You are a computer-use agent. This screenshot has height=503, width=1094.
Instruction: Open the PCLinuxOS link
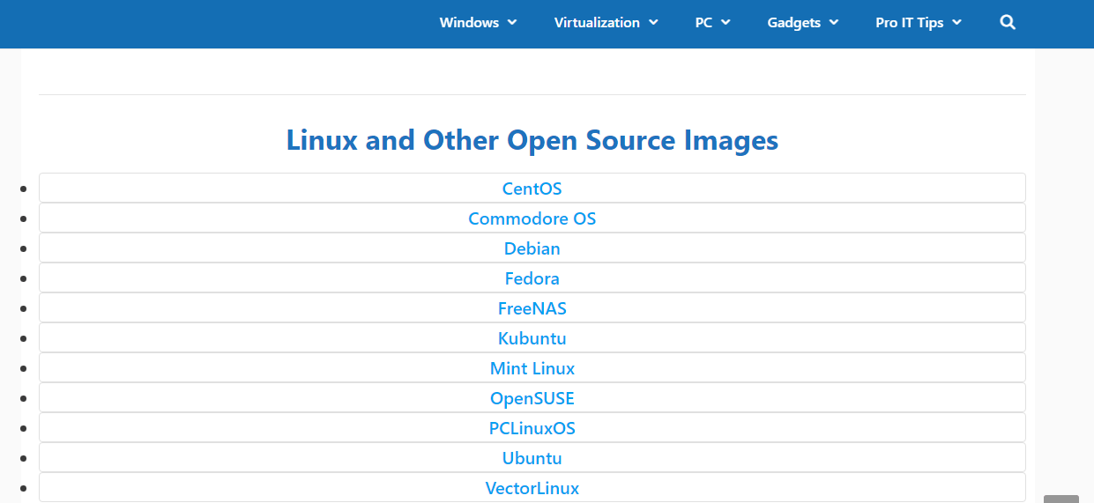(532, 428)
